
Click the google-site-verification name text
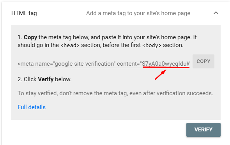(84, 64)
